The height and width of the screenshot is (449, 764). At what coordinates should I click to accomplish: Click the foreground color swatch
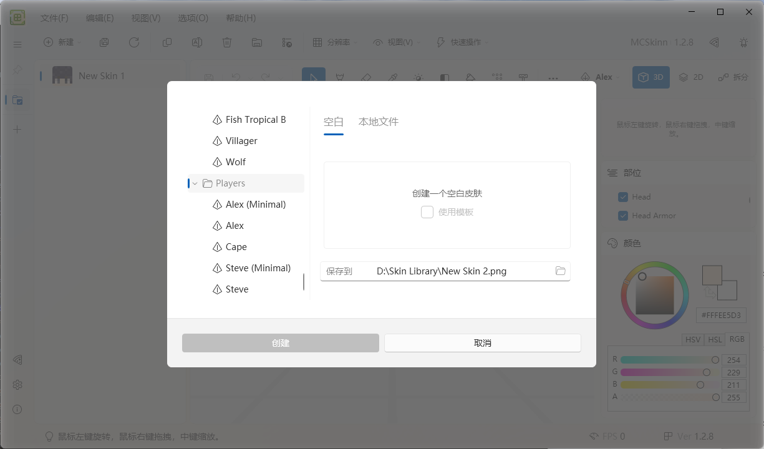(712, 275)
